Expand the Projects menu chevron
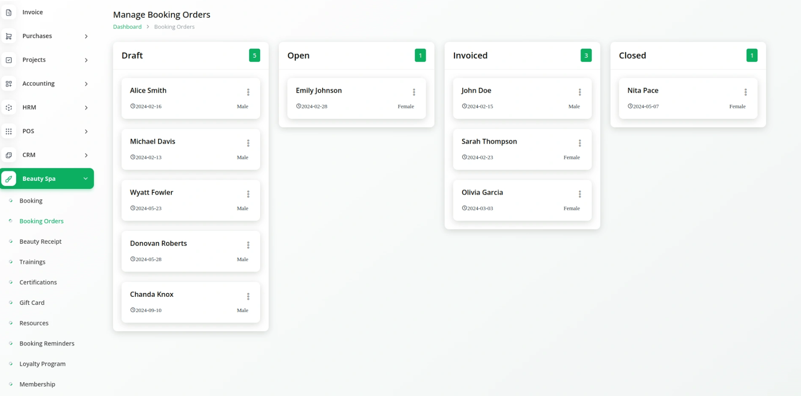This screenshot has height=396, width=801. [86, 60]
